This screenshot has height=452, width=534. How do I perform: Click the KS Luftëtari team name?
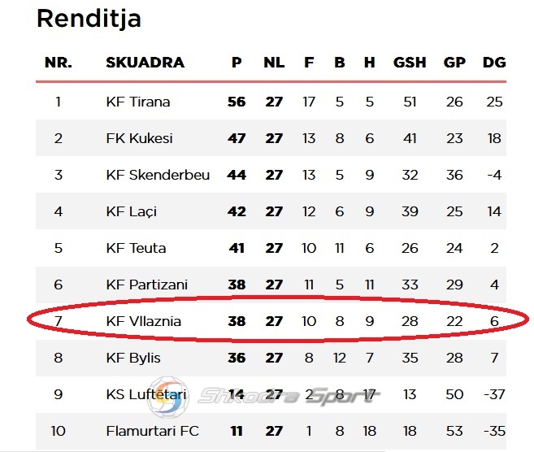coord(146,394)
